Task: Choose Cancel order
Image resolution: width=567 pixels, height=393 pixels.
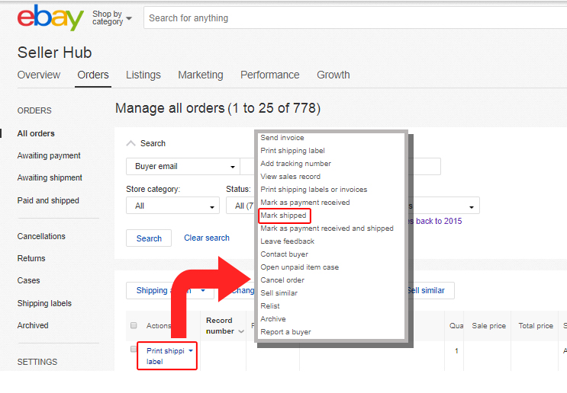Action: [282, 280]
